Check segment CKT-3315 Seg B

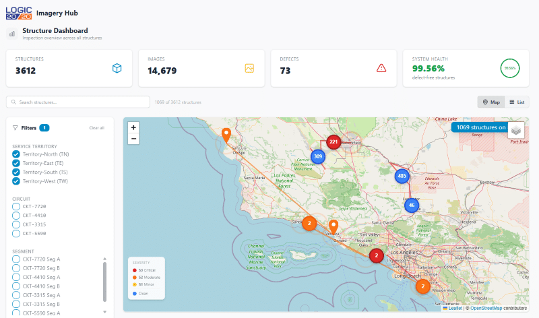15,304
